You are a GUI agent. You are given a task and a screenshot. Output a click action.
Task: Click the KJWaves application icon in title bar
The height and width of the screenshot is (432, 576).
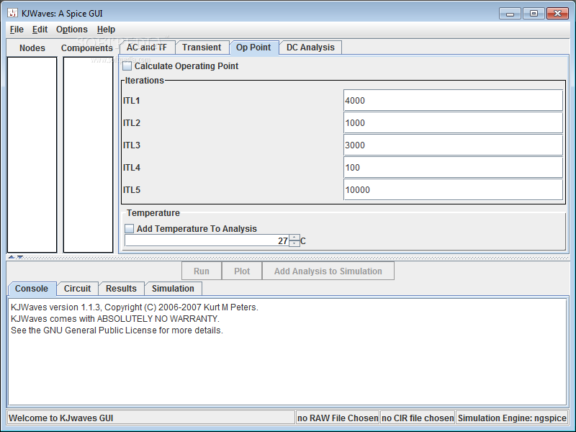12,13
